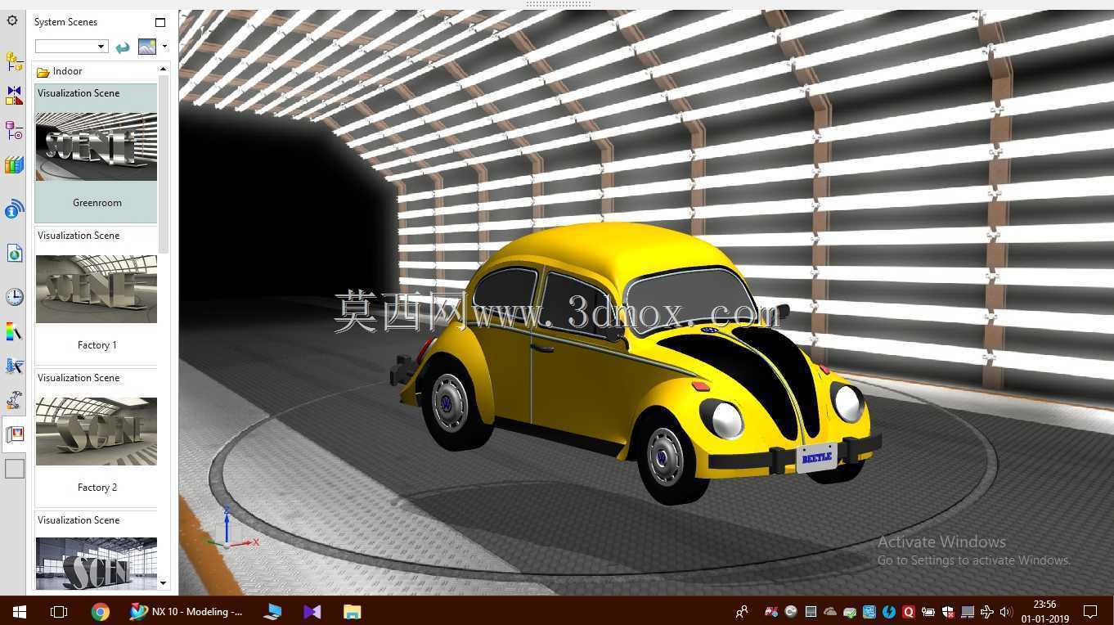Open Visual Studio from the taskbar
Viewport: 1114px width, 625px height.
[312, 611]
